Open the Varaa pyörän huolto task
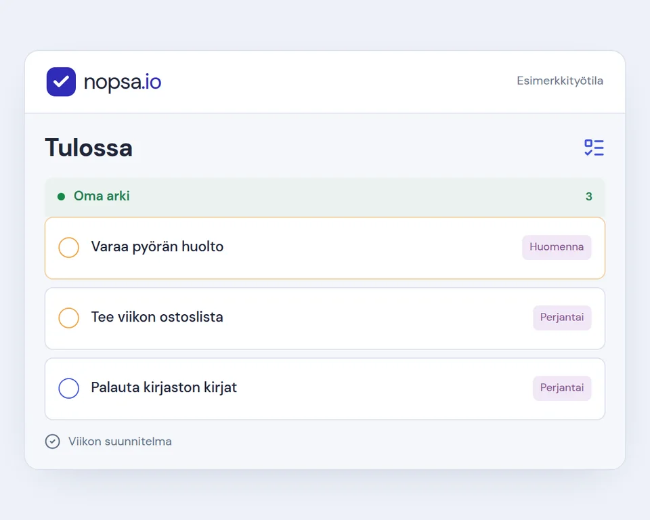The height and width of the screenshot is (520, 650). click(x=325, y=248)
